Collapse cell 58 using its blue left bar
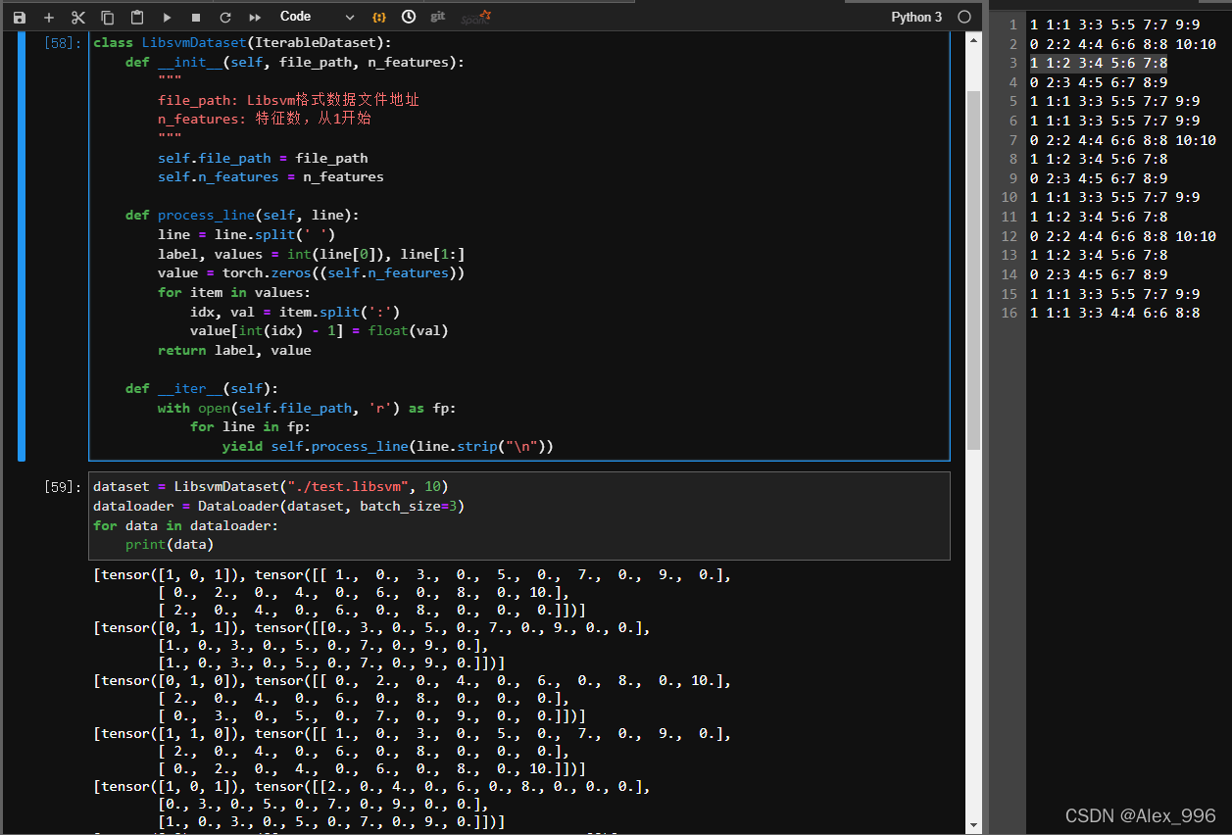 [x=21, y=246]
